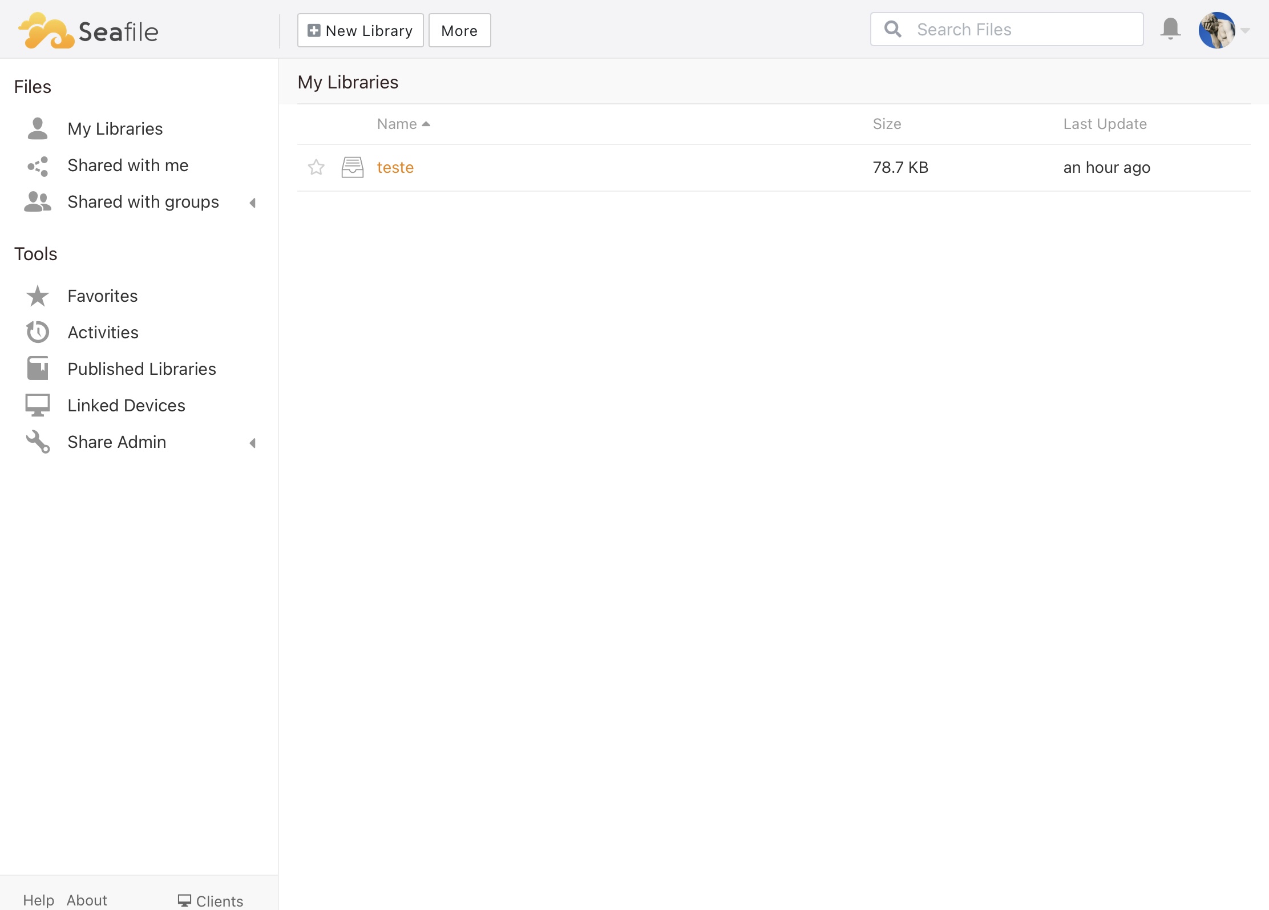
Task: Click the notification bell icon
Action: [1170, 29]
